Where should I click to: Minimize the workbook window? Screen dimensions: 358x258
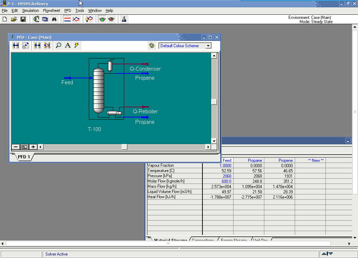[x=348, y=141]
